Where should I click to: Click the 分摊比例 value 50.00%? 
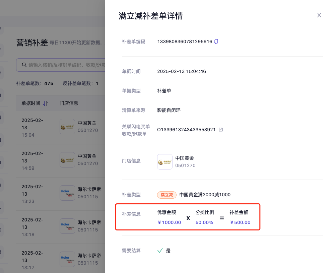click(x=204, y=222)
